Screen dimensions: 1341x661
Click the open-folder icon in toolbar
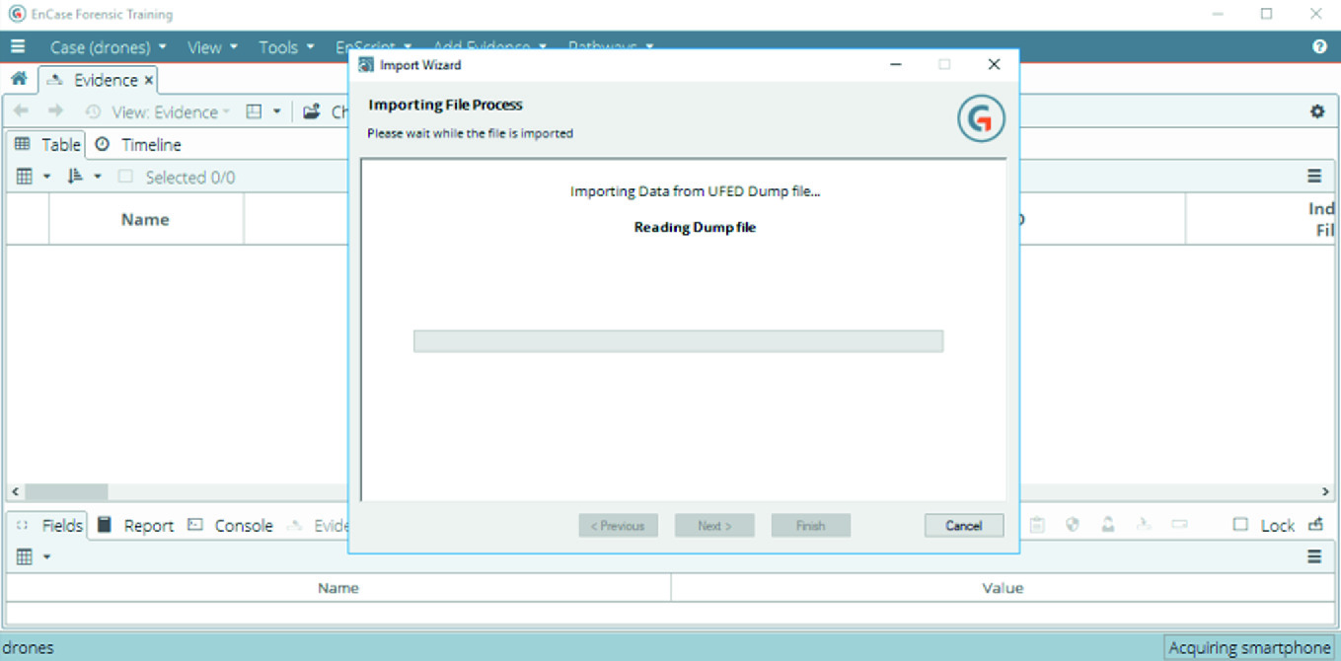click(x=312, y=111)
